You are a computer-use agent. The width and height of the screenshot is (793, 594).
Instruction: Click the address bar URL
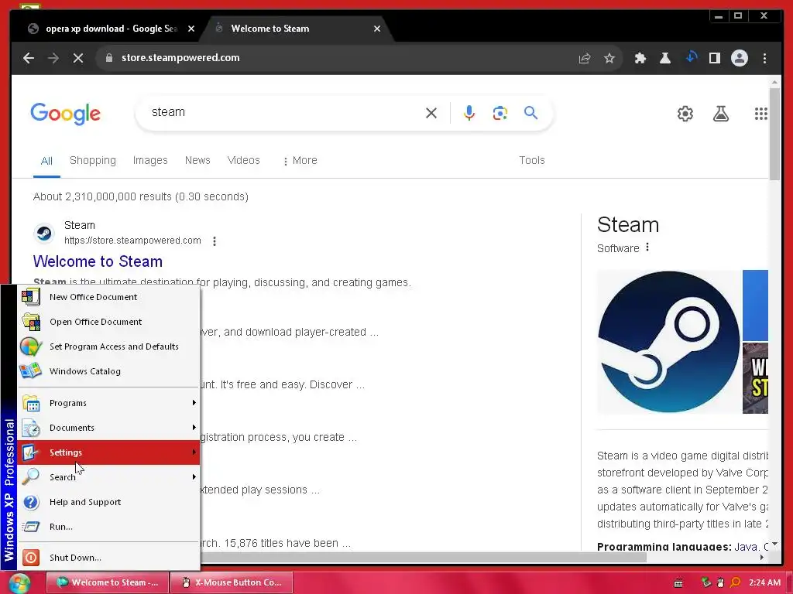[x=180, y=58]
